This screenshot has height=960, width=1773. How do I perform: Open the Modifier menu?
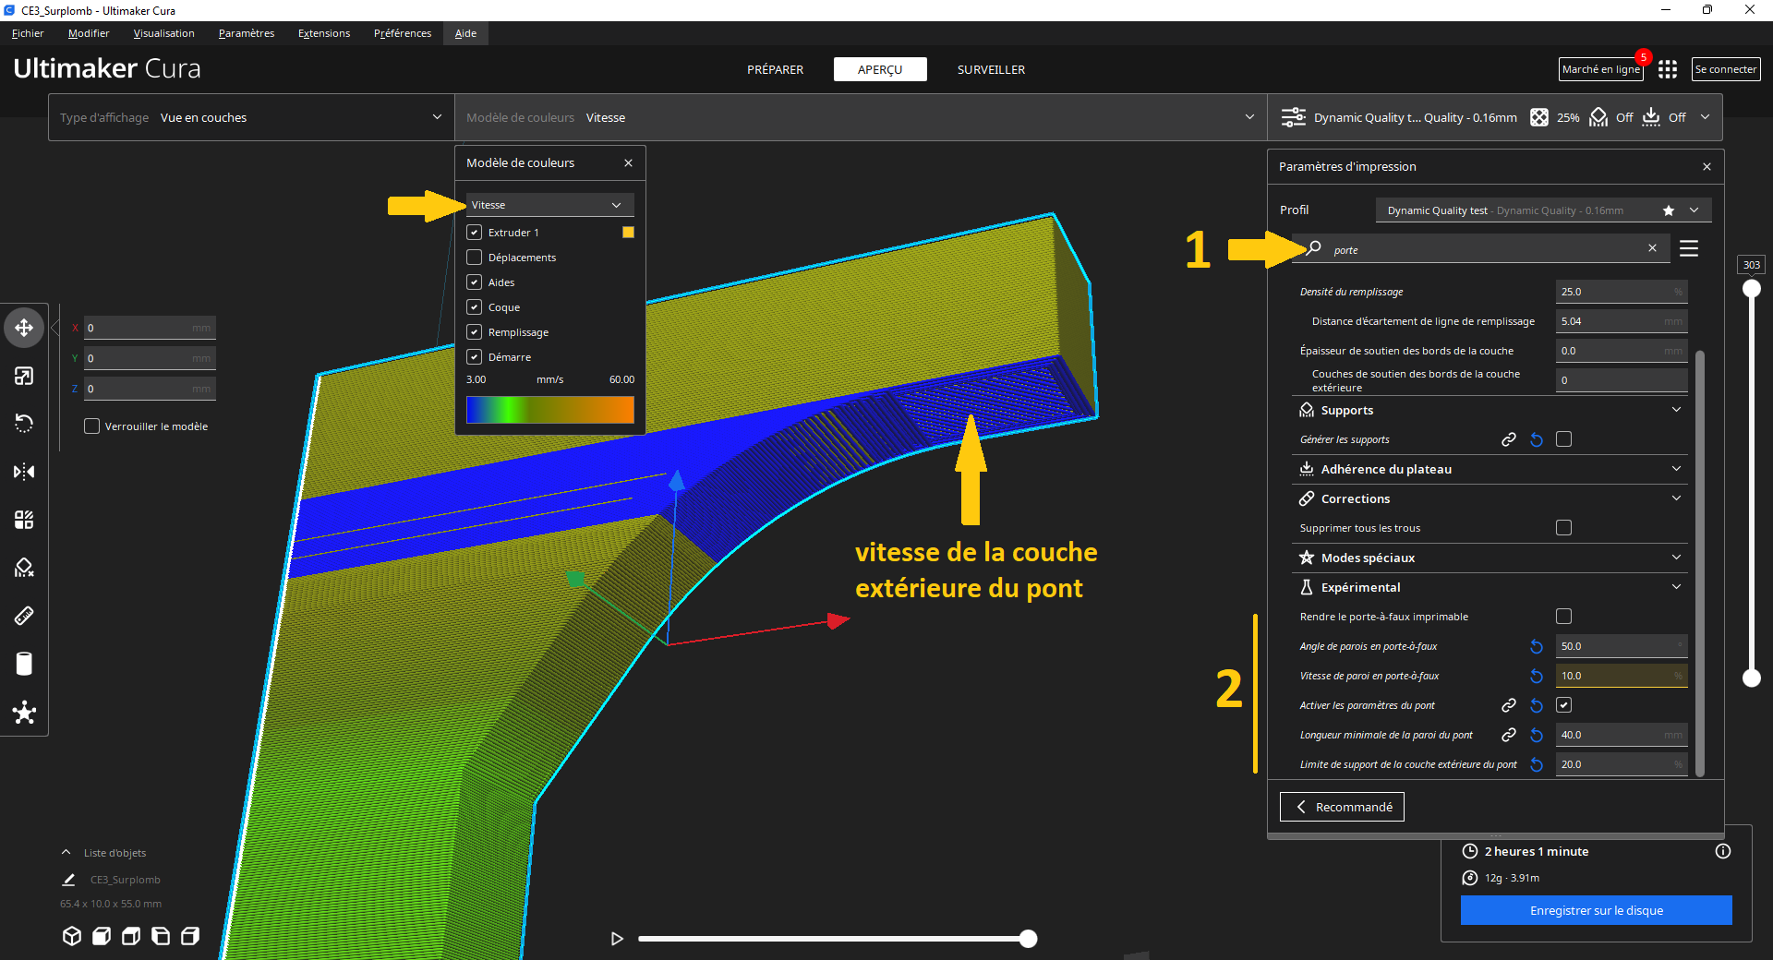pyautogui.click(x=89, y=33)
